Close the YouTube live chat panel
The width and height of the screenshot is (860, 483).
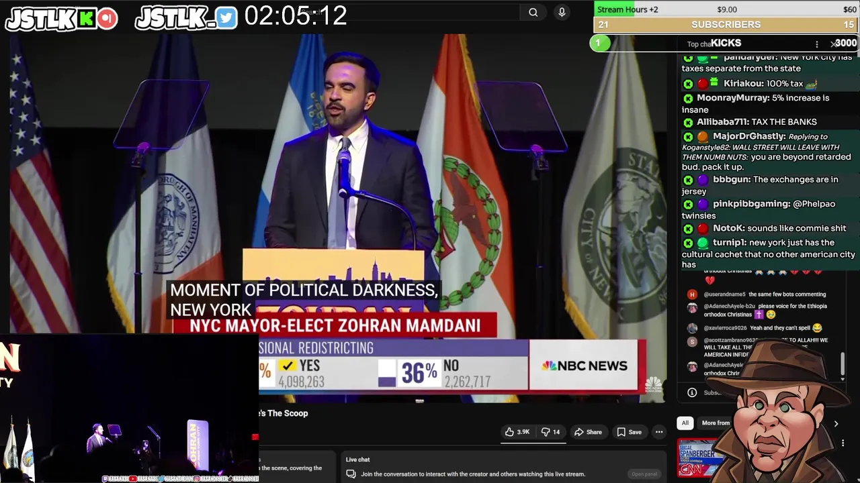[833, 44]
